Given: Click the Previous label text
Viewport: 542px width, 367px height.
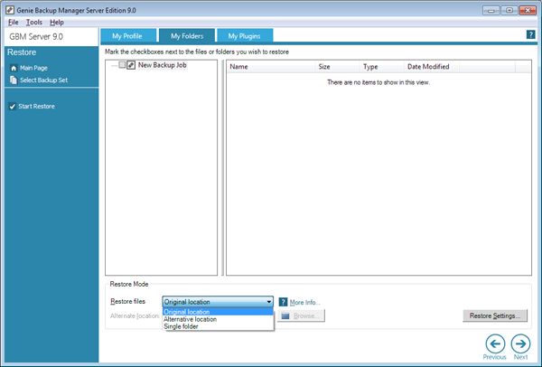Looking at the screenshot, I should [x=495, y=357].
